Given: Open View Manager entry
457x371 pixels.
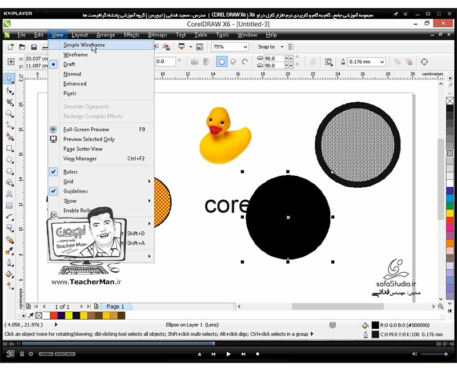Looking at the screenshot, I should point(101,159).
